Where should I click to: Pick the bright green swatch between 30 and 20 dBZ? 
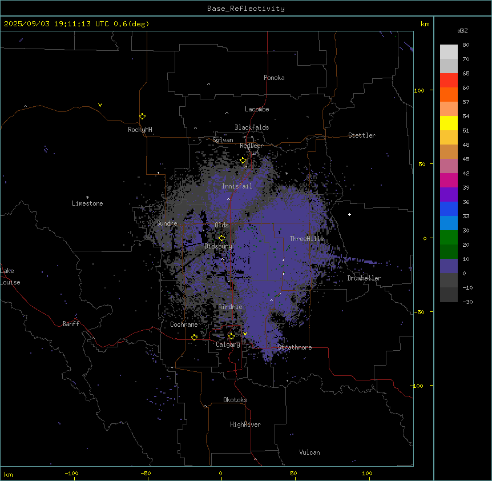pos(449,238)
